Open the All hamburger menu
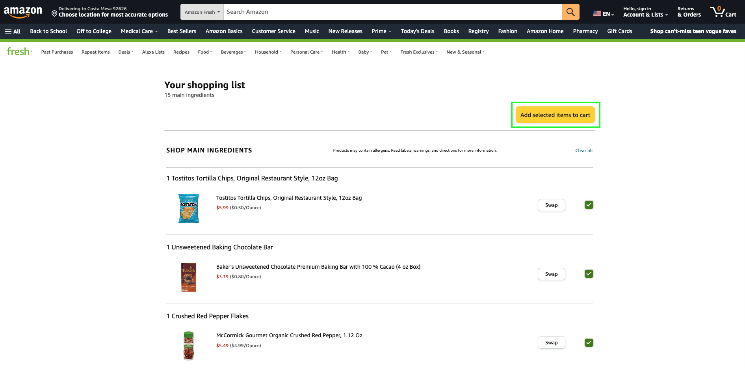Viewport: 745px width, 368px height. coord(13,32)
